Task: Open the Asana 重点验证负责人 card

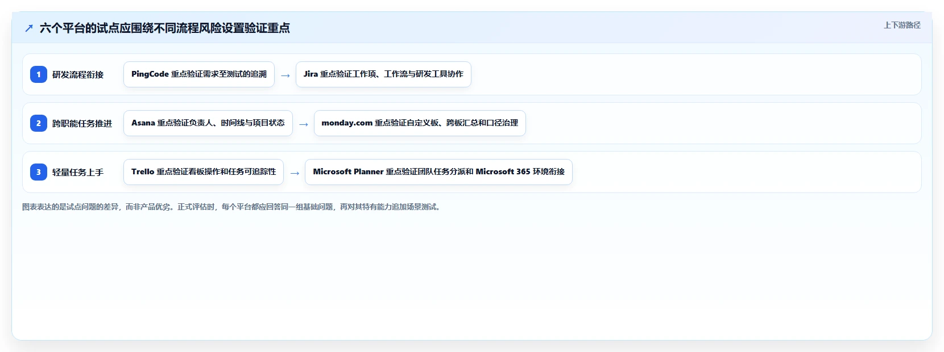Action: pyautogui.click(x=208, y=123)
